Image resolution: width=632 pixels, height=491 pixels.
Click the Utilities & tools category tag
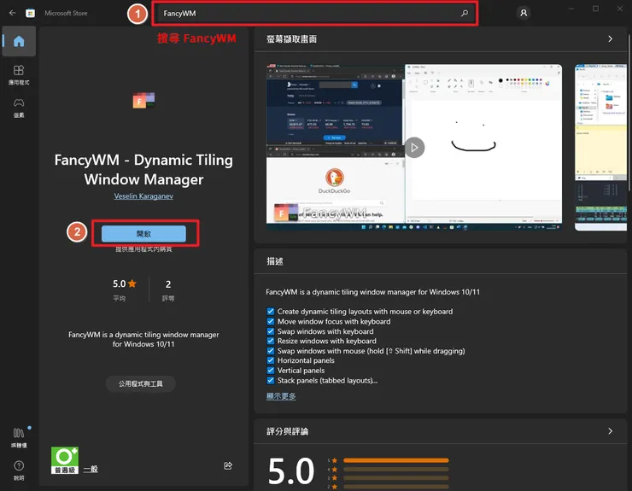tap(140, 383)
